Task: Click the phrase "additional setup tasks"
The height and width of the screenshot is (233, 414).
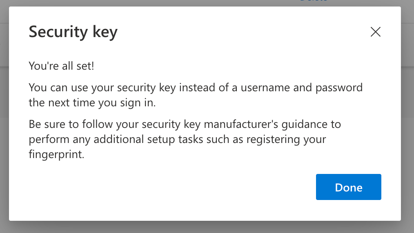Action: pyautogui.click(x=148, y=139)
